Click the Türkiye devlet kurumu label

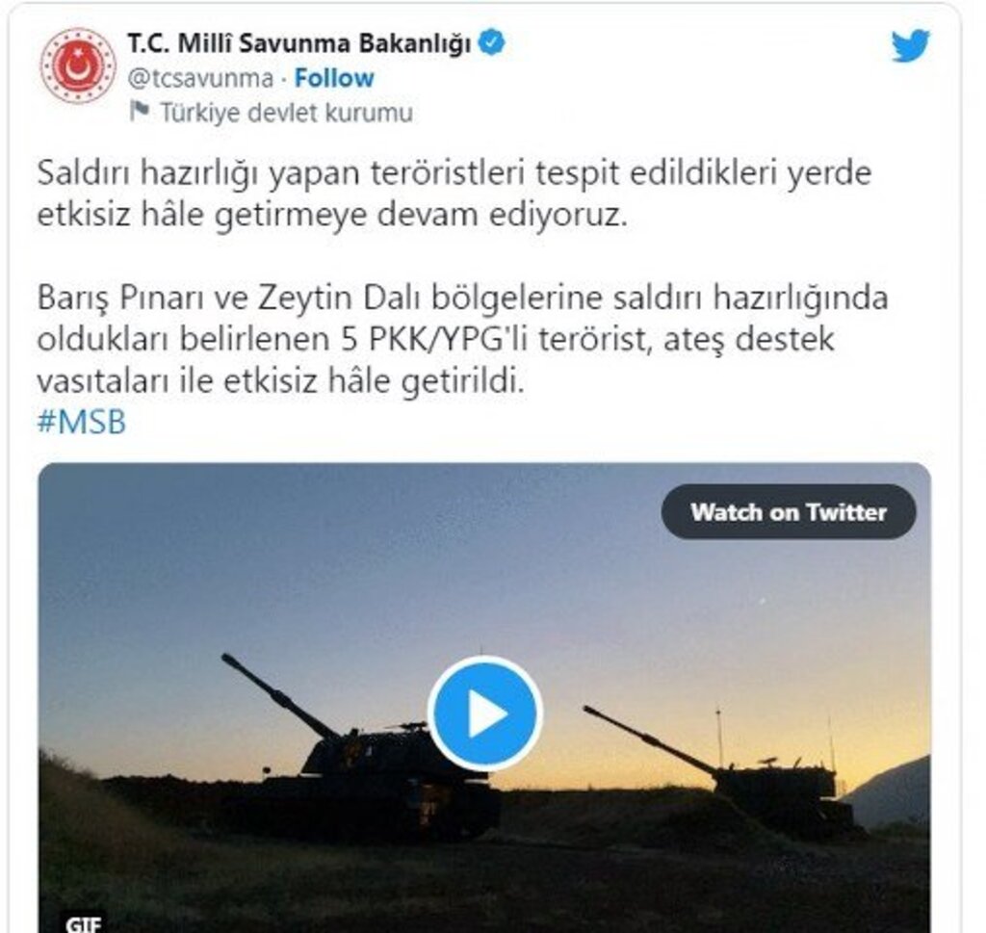coord(287,113)
